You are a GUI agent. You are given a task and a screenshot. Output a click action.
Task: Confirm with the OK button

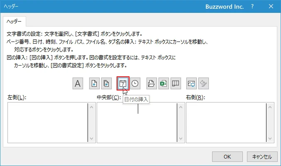[x=227, y=157]
